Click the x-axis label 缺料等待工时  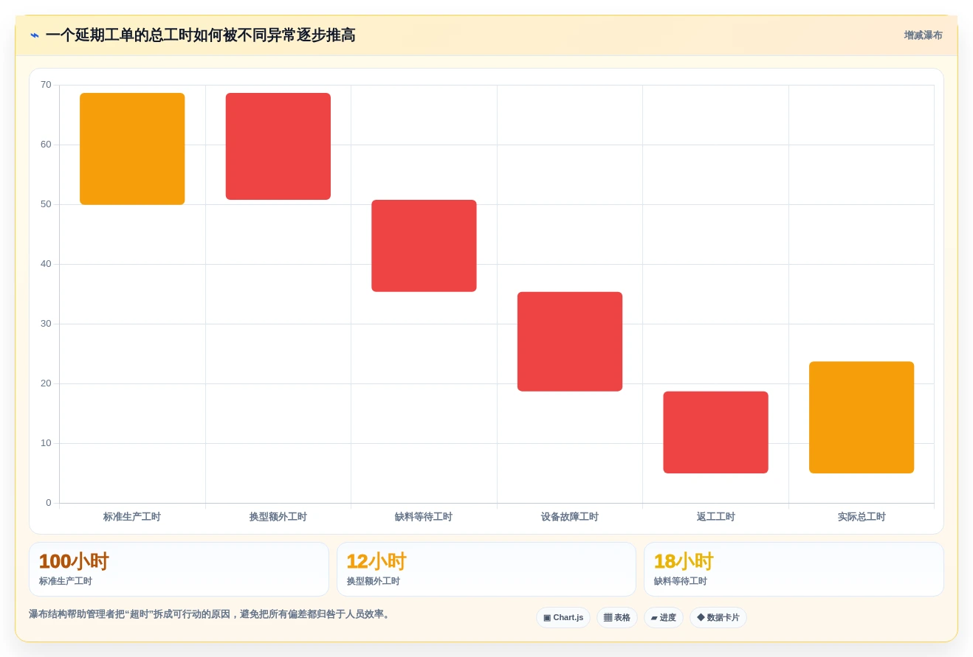(424, 517)
